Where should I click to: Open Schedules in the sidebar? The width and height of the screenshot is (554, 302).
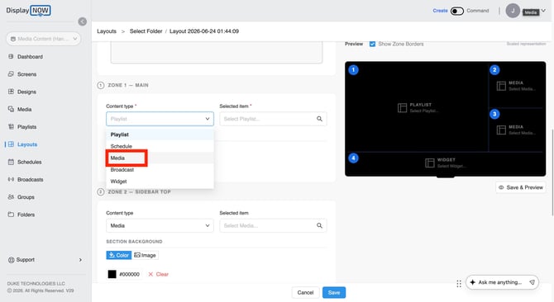(29, 162)
